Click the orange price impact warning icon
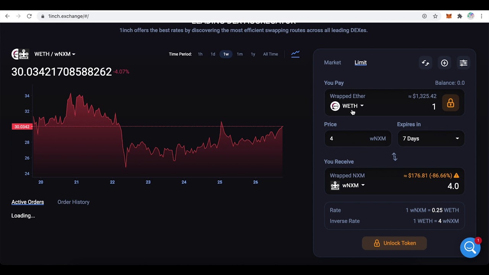The width and height of the screenshot is (489, 275). (456, 176)
